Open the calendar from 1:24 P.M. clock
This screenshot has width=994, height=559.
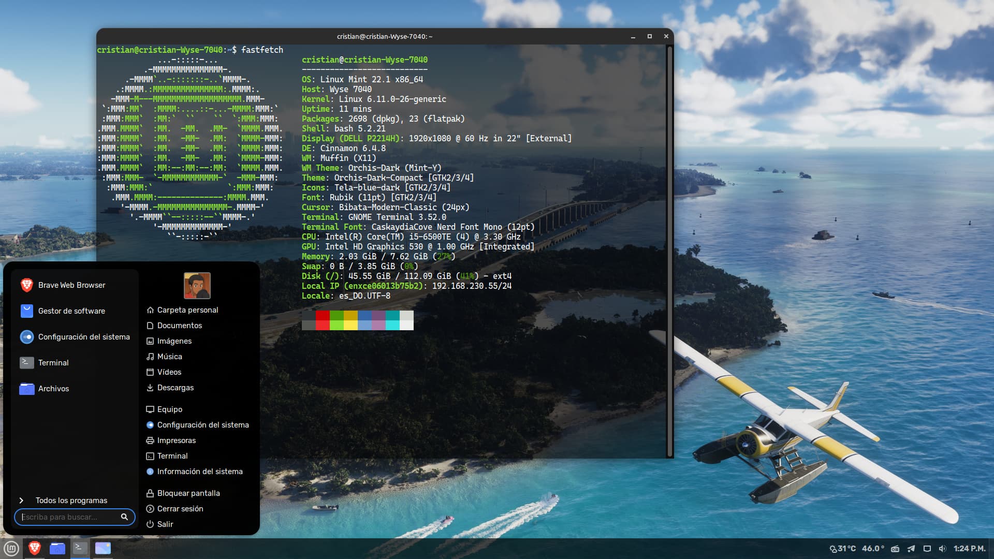[969, 549]
